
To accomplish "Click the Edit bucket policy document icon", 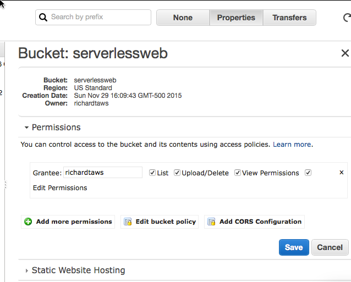I will point(128,222).
